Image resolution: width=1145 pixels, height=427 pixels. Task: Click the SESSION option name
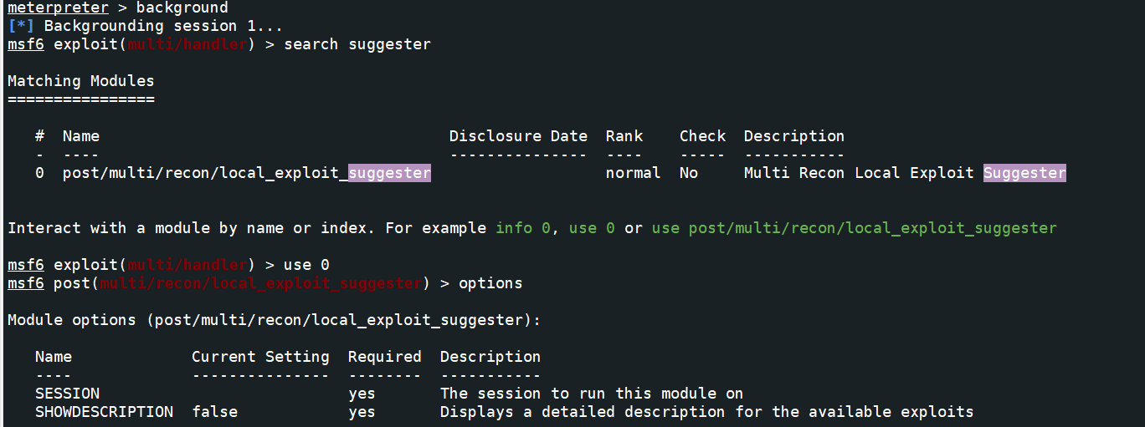coord(67,394)
